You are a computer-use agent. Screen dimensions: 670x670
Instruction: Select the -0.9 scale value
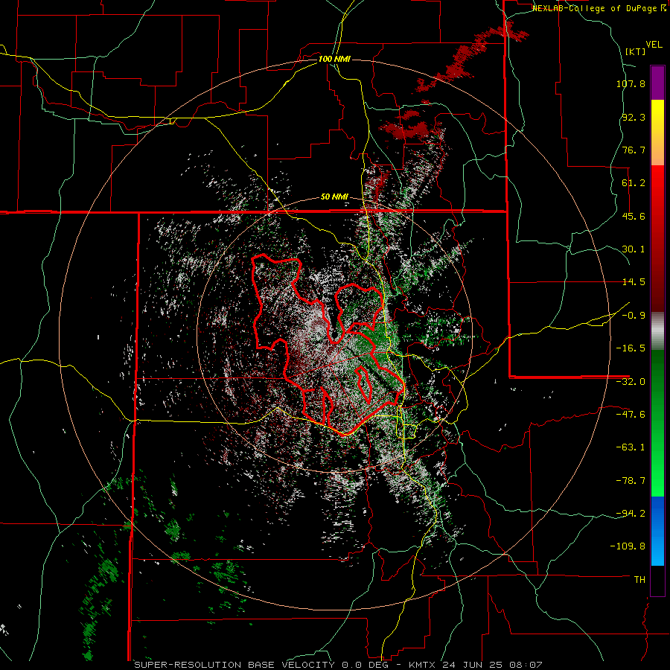coord(634,316)
